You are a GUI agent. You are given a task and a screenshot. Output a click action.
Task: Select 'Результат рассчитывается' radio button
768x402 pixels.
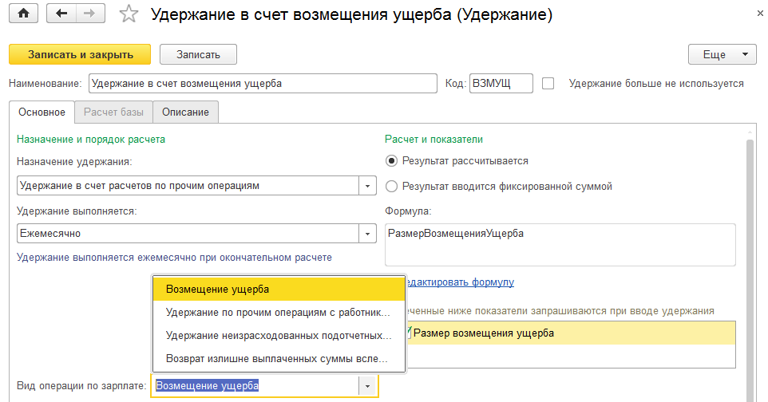[391, 160]
